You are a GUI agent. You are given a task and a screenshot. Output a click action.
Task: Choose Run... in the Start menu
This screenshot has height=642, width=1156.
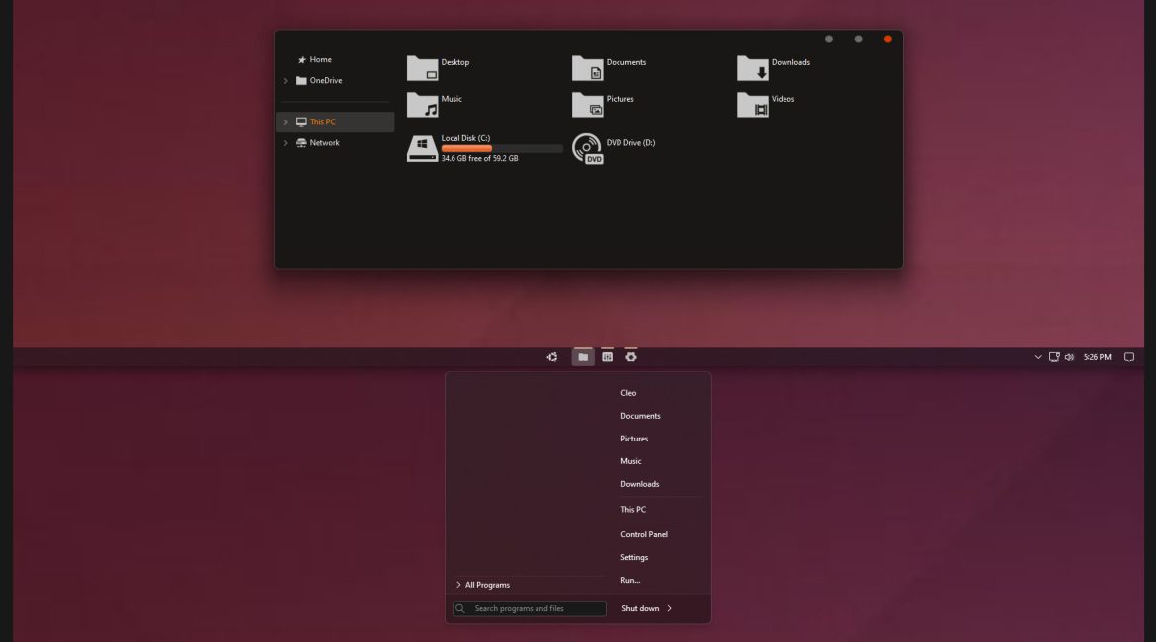coord(630,580)
